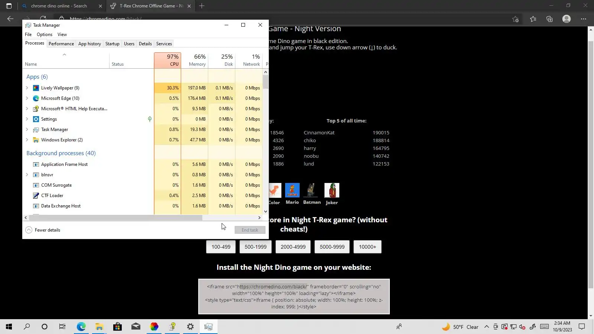Viewport: 594px width, 334px height.
Task: Open Task View on the taskbar
Action: (x=62, y=327)
